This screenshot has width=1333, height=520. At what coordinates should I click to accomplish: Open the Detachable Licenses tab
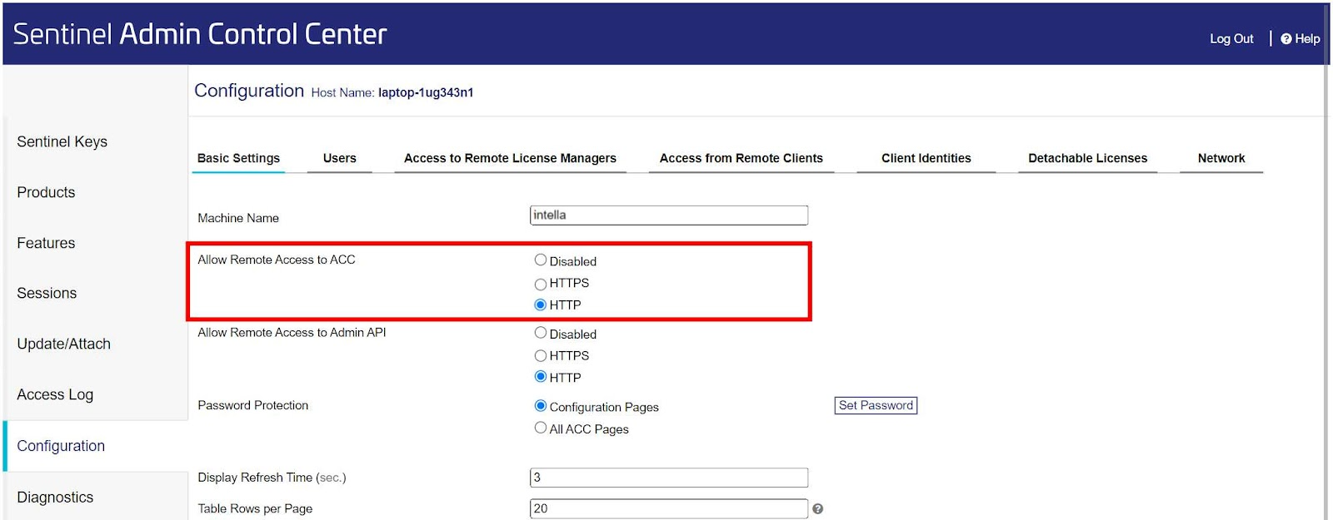coord(1087,158)
